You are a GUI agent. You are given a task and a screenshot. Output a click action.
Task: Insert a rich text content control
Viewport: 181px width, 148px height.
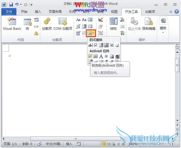pos(78,20)
